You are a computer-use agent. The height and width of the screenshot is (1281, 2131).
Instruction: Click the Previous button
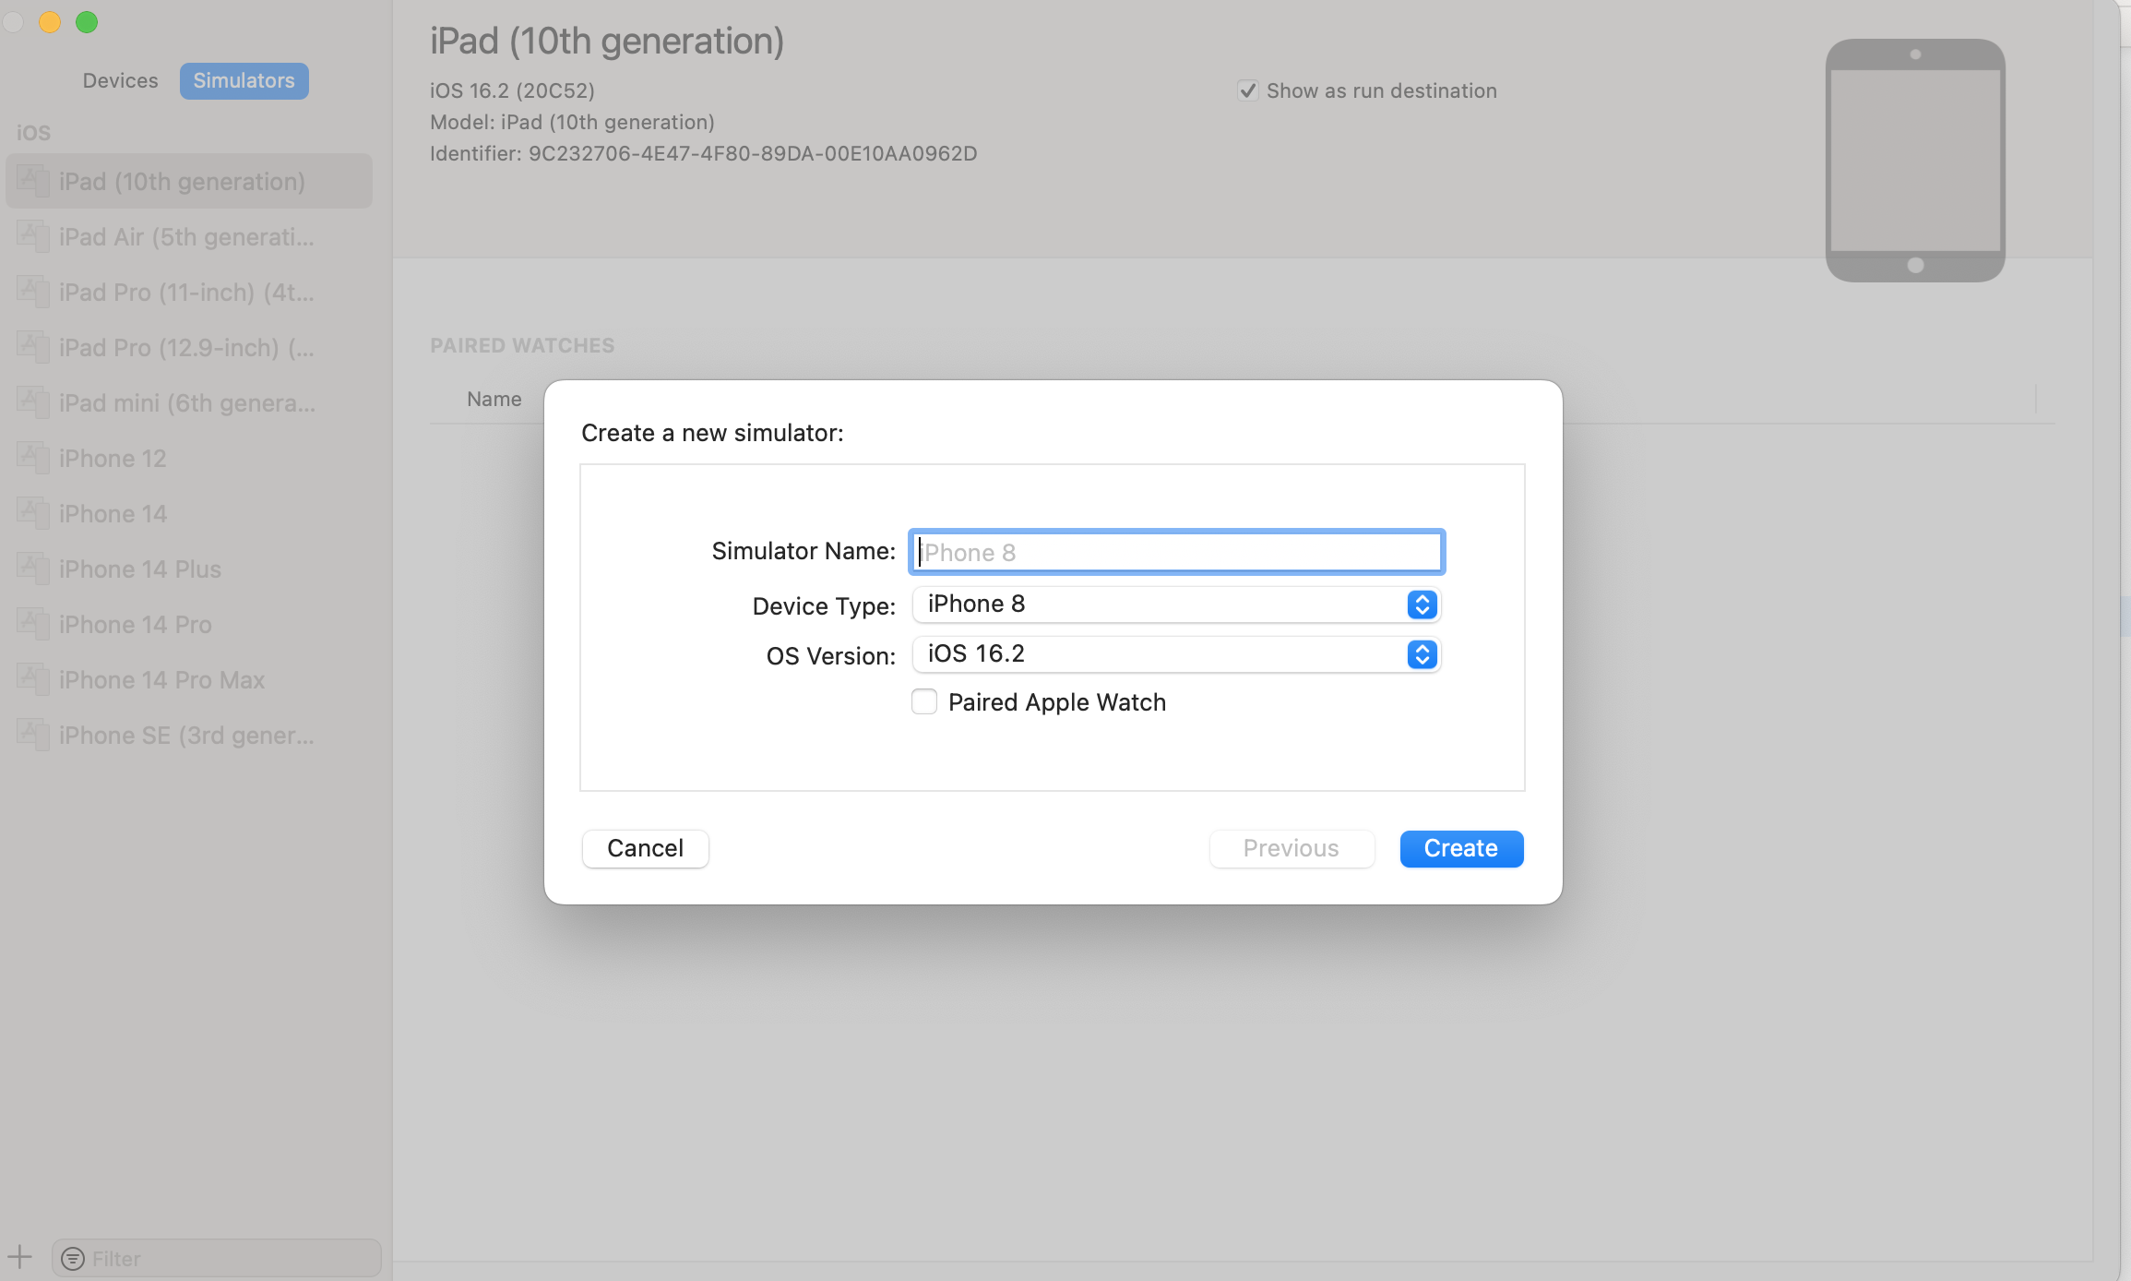1292,848
